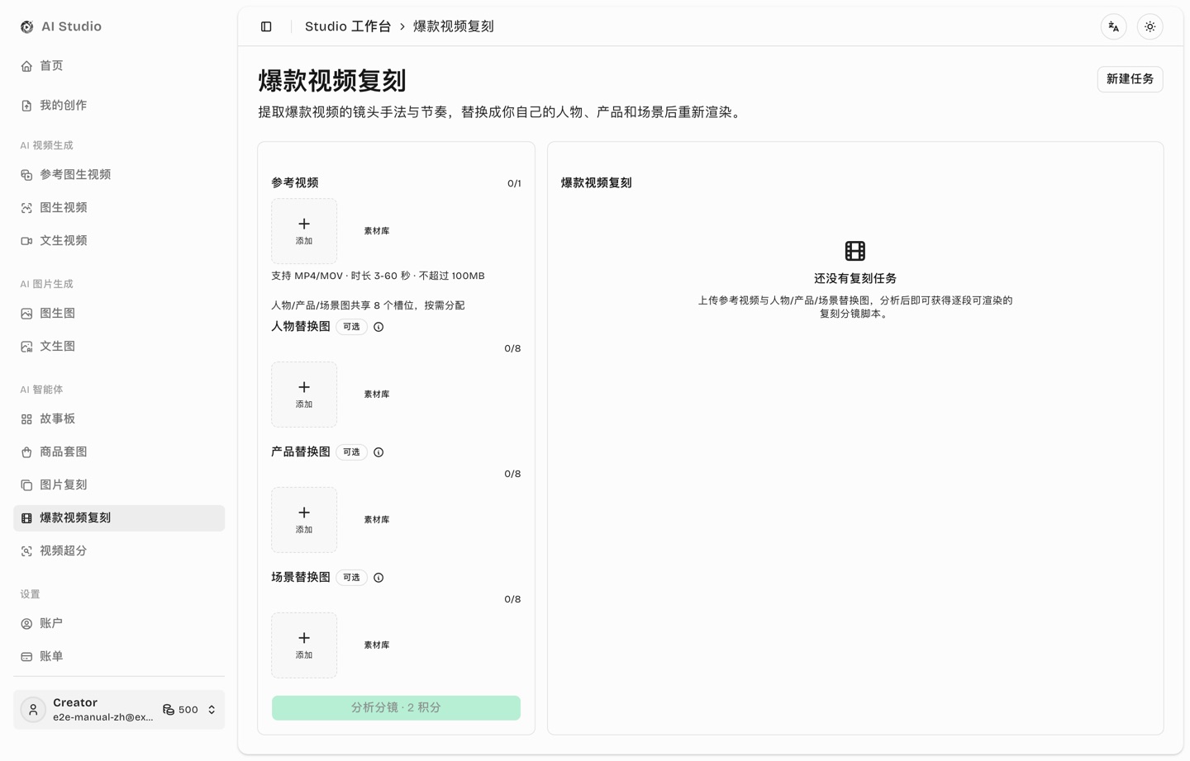Add a 产品替换图 via 添加 box

304,520
